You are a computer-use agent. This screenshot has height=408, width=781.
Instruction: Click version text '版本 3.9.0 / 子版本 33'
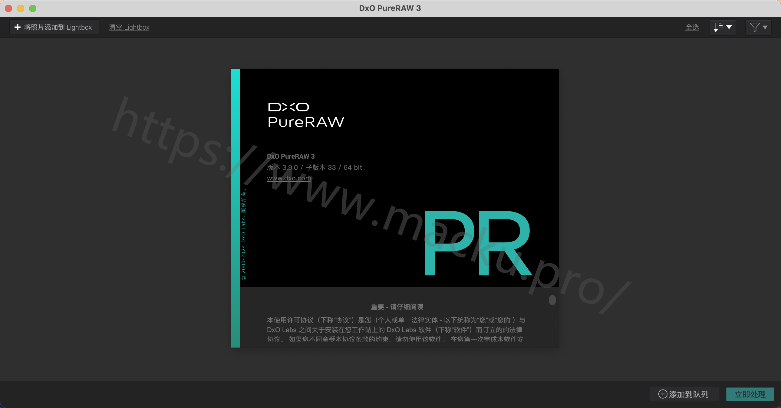pyautogui.click(x=302, y=167)
